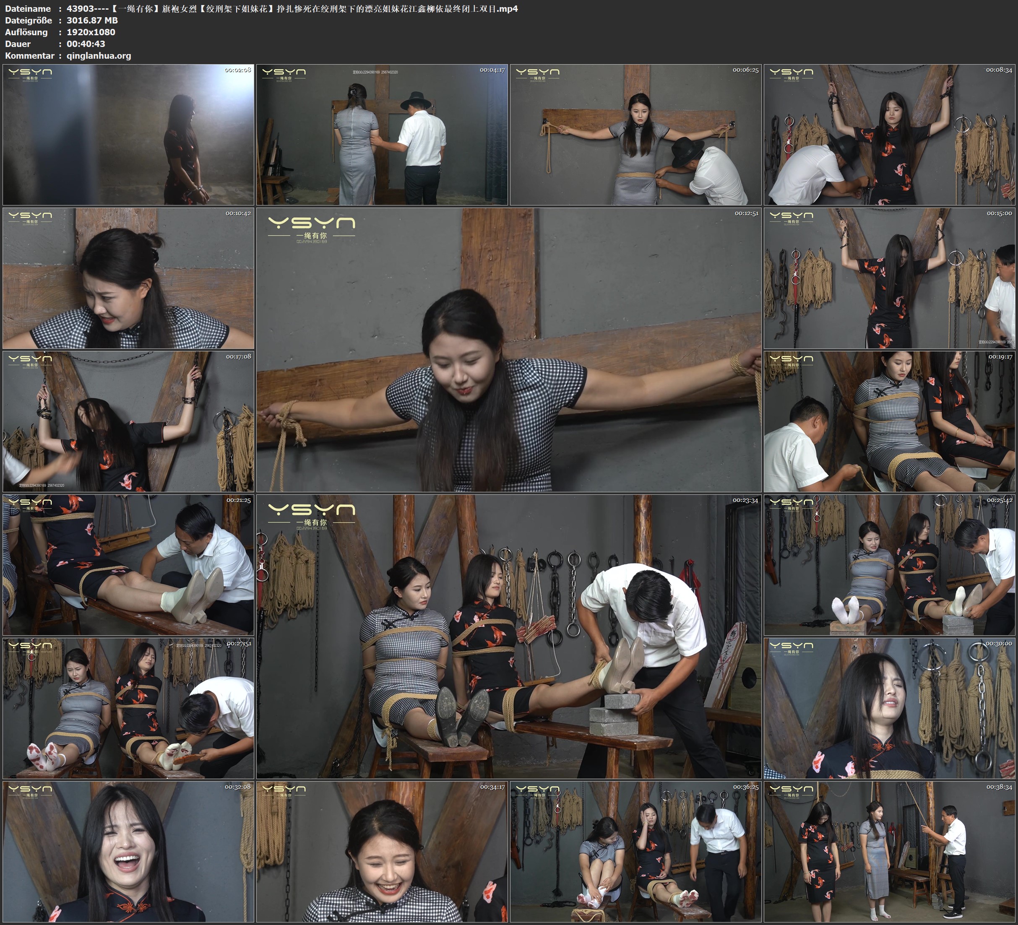Open the last thumbnail at 00:38:34
Screen dimensions: 1018x925
[x=889, y=851]
